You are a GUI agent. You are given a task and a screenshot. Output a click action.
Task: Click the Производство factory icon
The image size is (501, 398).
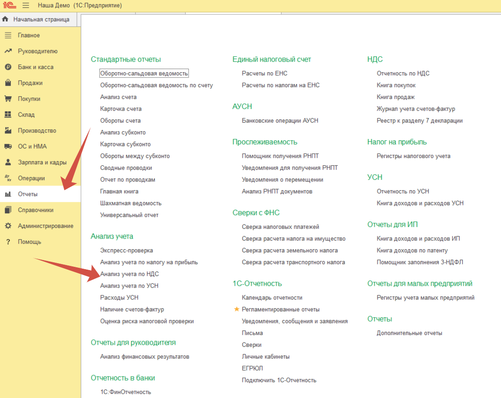(8, 131)
